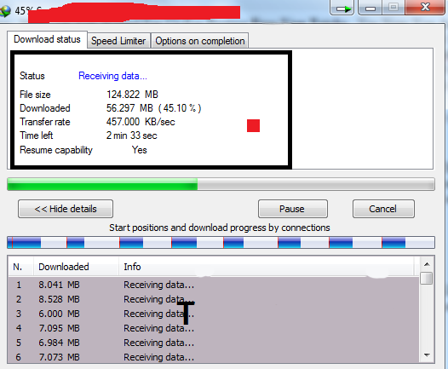448x369 pixels.
Task: Open the Speed Limiter tab
Action: click(118, 41)
